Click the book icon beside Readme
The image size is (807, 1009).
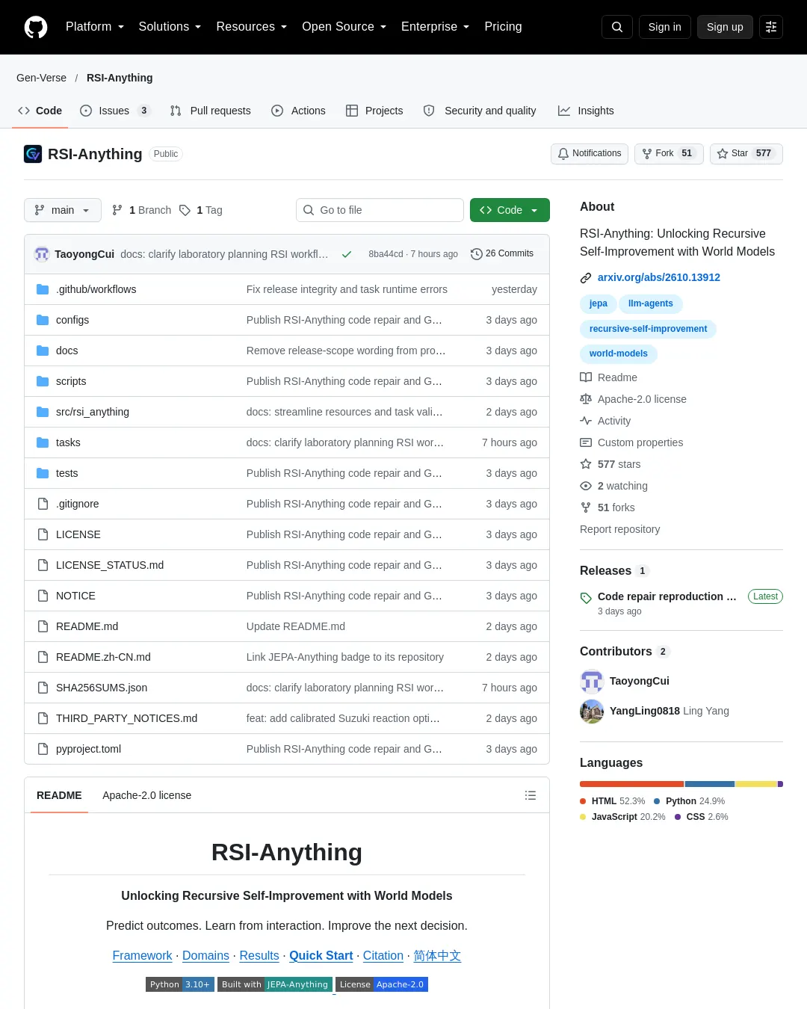click(586, 377)
